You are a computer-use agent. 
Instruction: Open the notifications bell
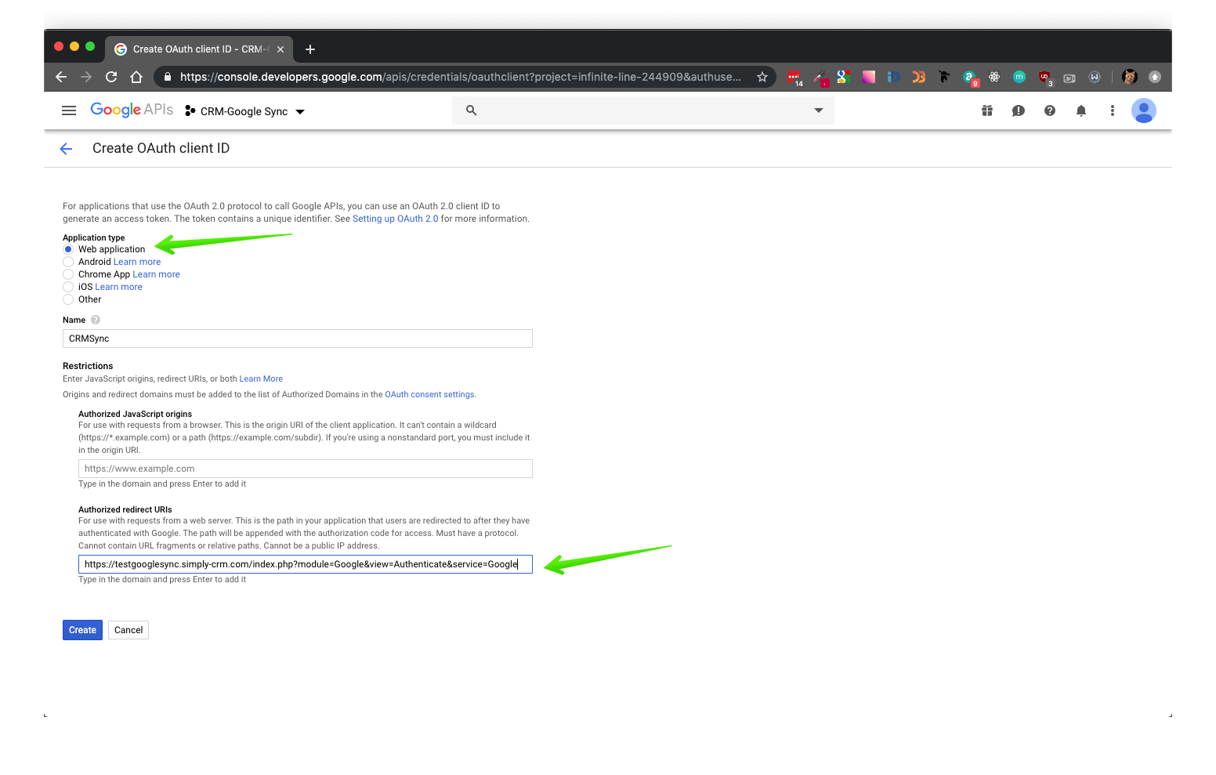tap(1081, 110)
